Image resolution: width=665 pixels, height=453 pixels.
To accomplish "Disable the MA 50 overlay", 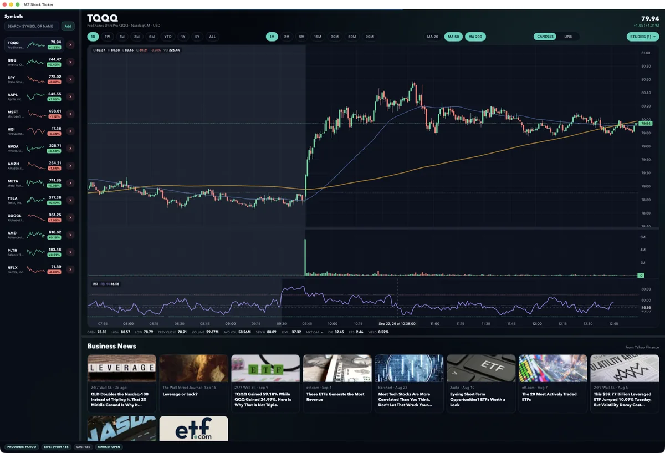I will (453, 37).
